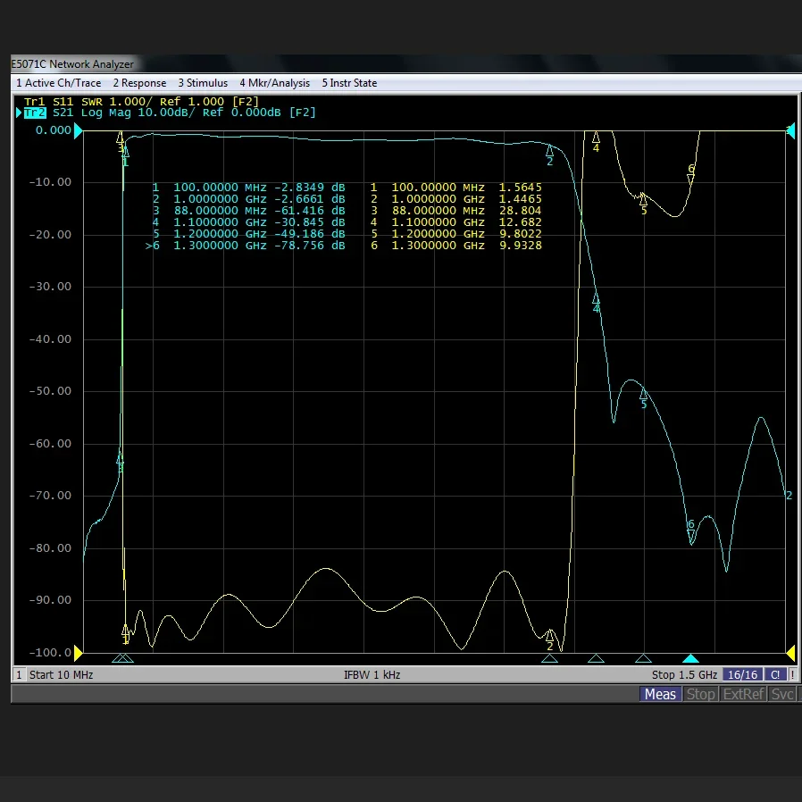The width and height of the screenshot is (802, 802).
Task: Click the Start 10 MHz field
Action: point(62,674)
